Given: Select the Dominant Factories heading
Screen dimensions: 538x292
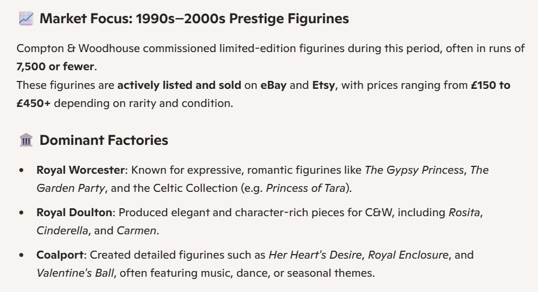Looking at the screenshot, I should click(x=104, y=140).
